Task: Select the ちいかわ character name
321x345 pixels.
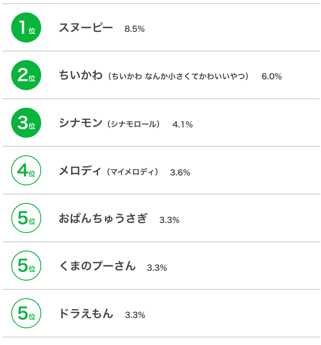Action: (81, 76)
